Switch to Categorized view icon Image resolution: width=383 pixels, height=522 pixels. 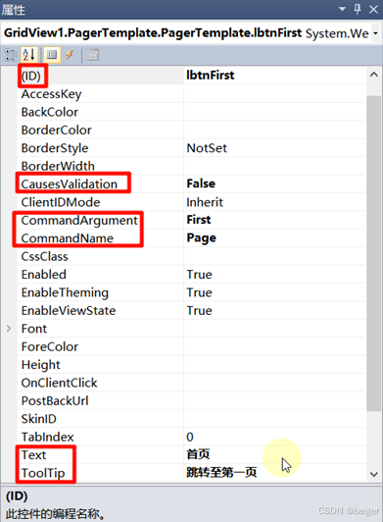(x=11, y=55)
